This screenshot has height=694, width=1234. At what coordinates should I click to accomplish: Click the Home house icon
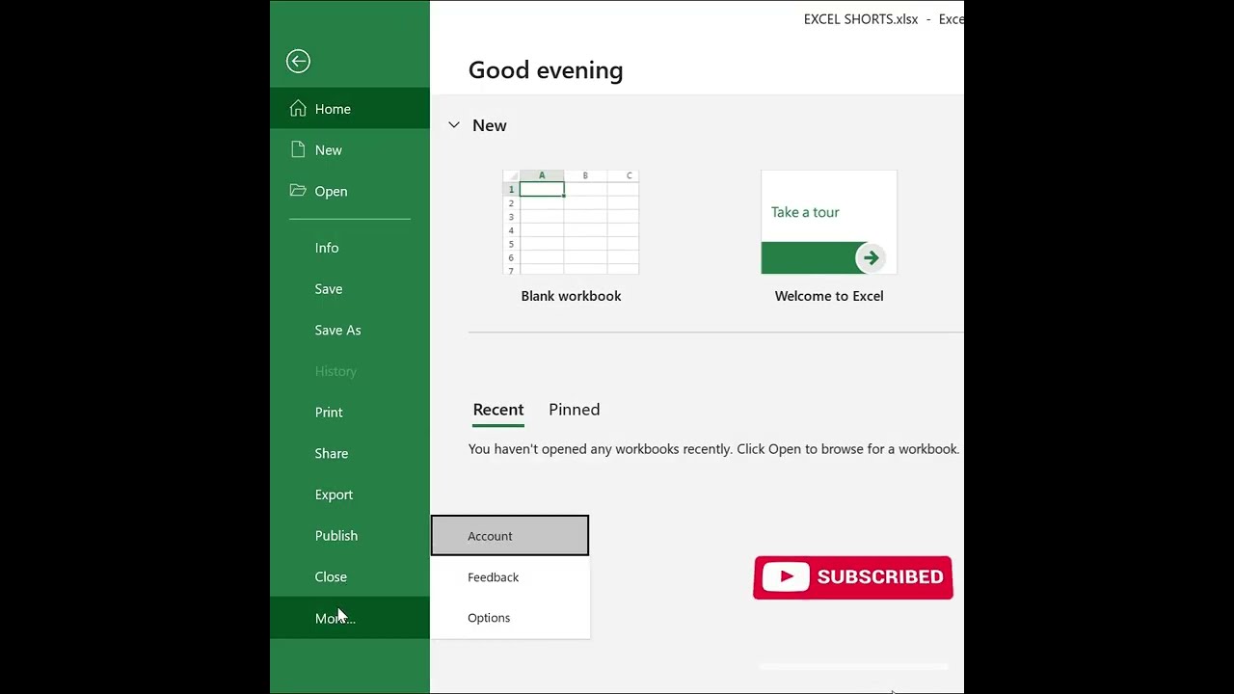(x=298, y=109)
